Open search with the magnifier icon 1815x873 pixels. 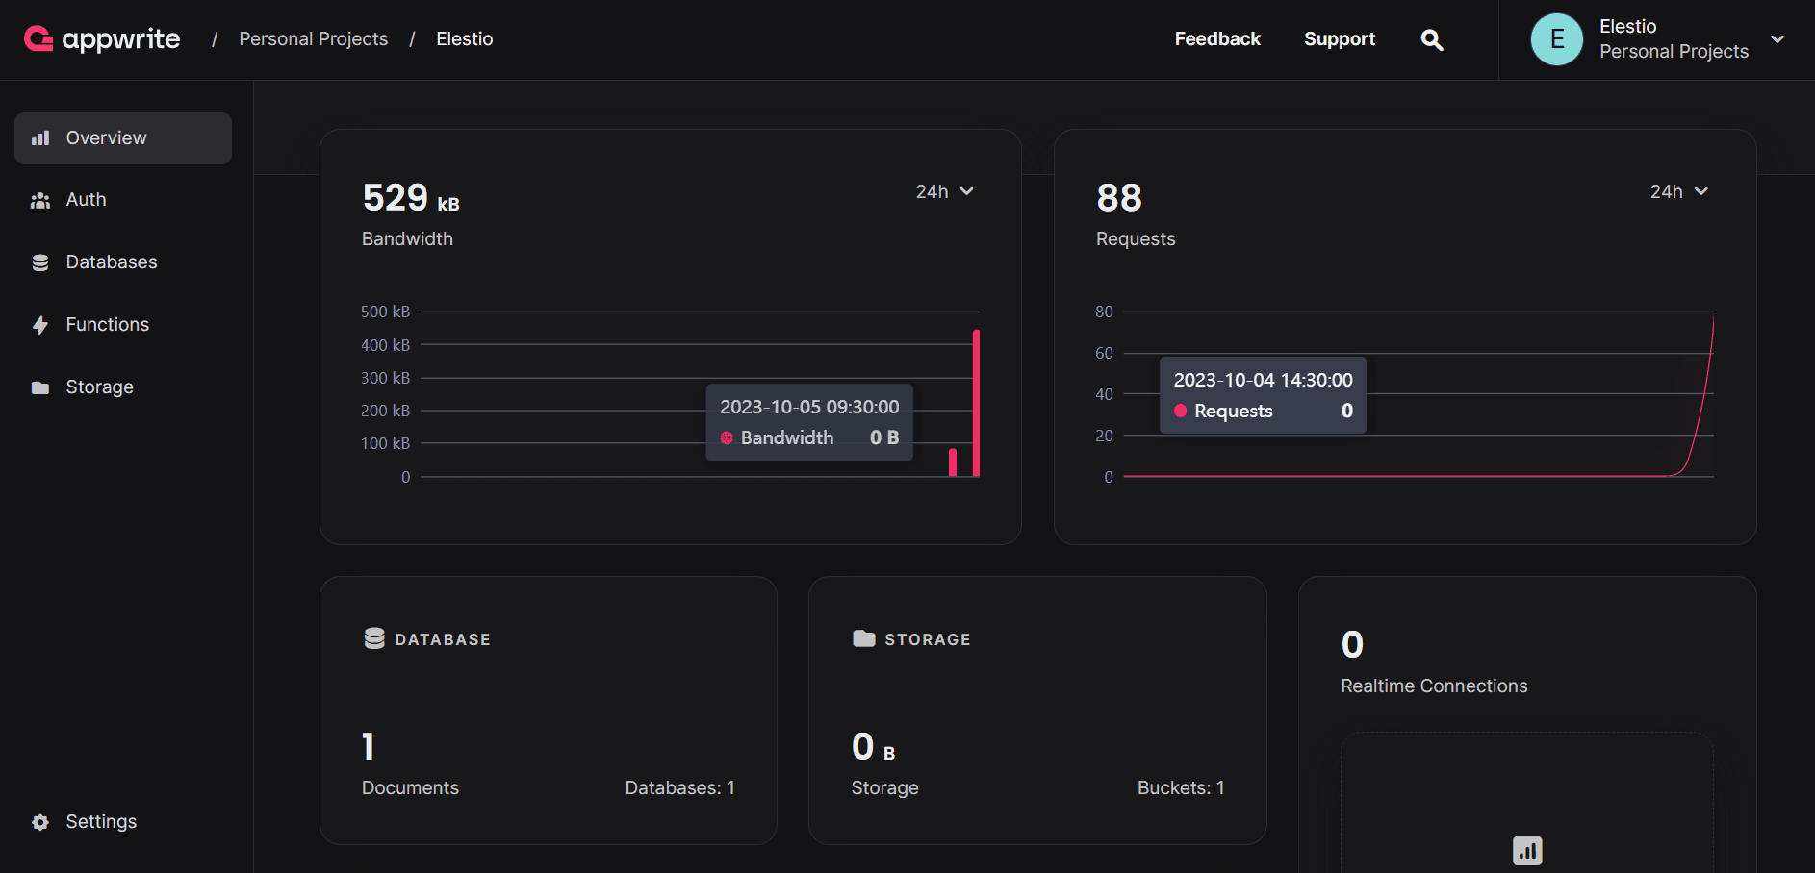coord(1432,39)
